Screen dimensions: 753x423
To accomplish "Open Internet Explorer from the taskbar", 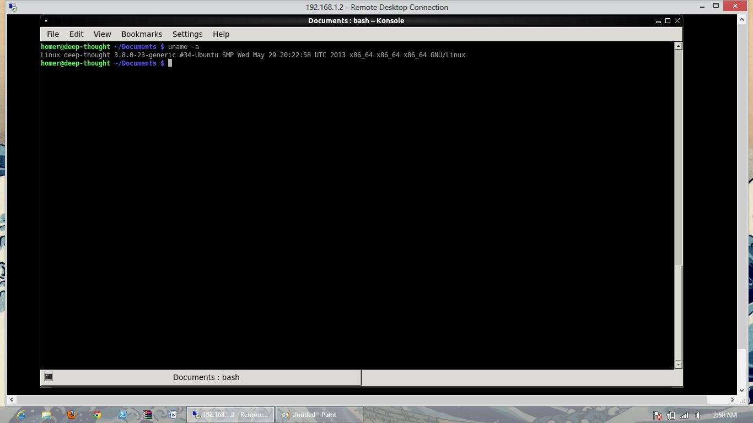I will tap(21, 415).
